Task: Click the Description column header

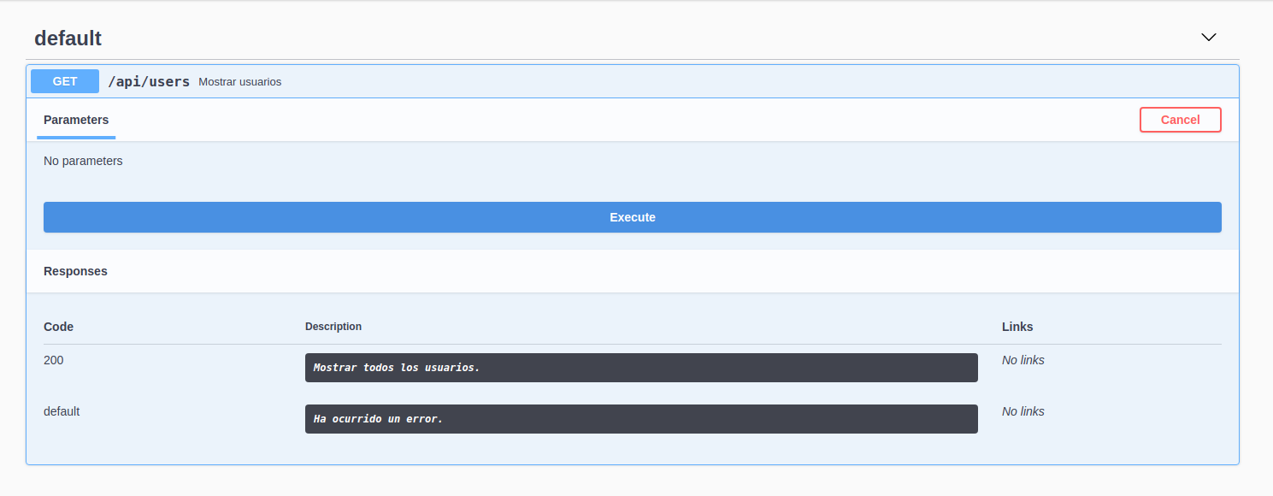Action: (333, 327)
